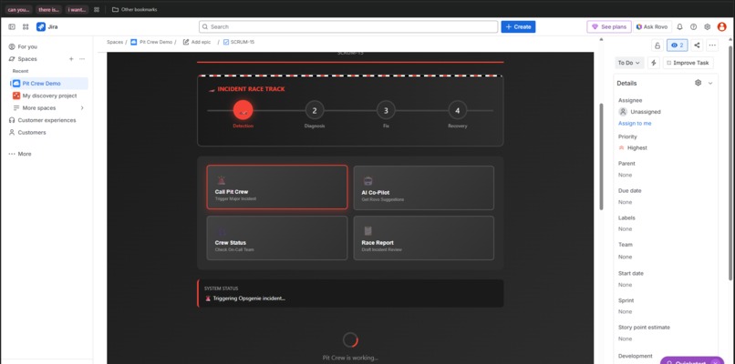Click the Call Pit Crew card

click(x=277, y=187)
